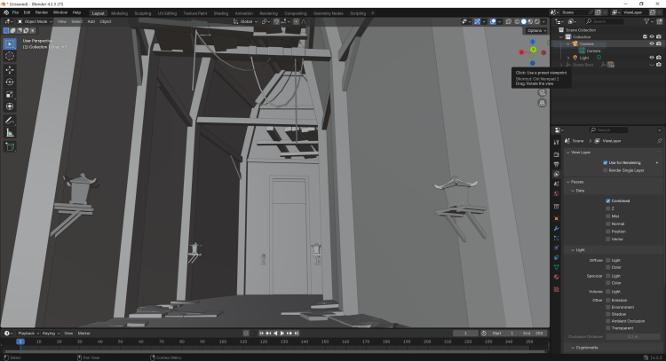Open the Object Mode dropdown
Viewport: 666px width, 361px height.
(37, 21)
